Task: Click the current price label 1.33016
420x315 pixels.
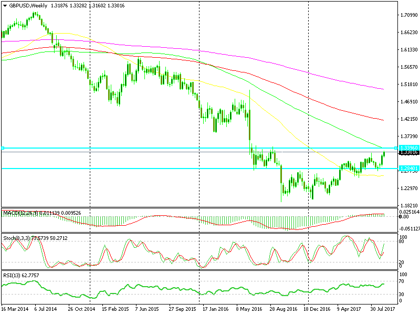Action: 408,153
